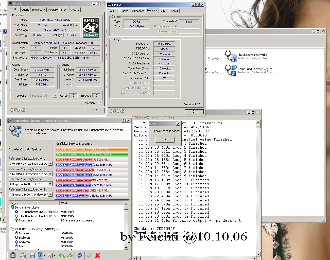The width and height of the screenshot is (330, 260).
Task: Click the Memory Type DDR2 field
Action: click(x=136, y=22)
